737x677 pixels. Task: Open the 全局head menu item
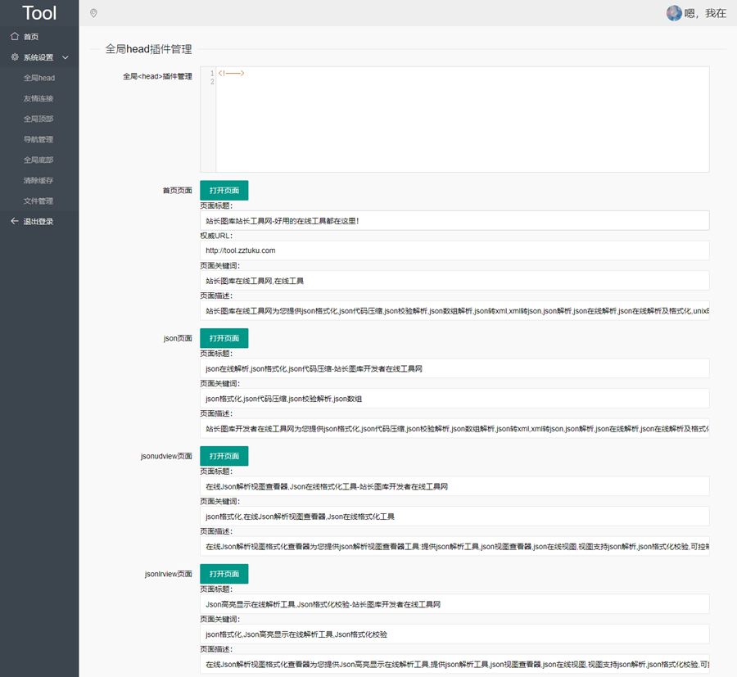tap(39, 78)
